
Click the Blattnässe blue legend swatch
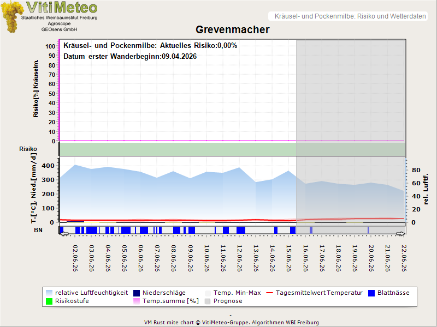tap(371, 293)
